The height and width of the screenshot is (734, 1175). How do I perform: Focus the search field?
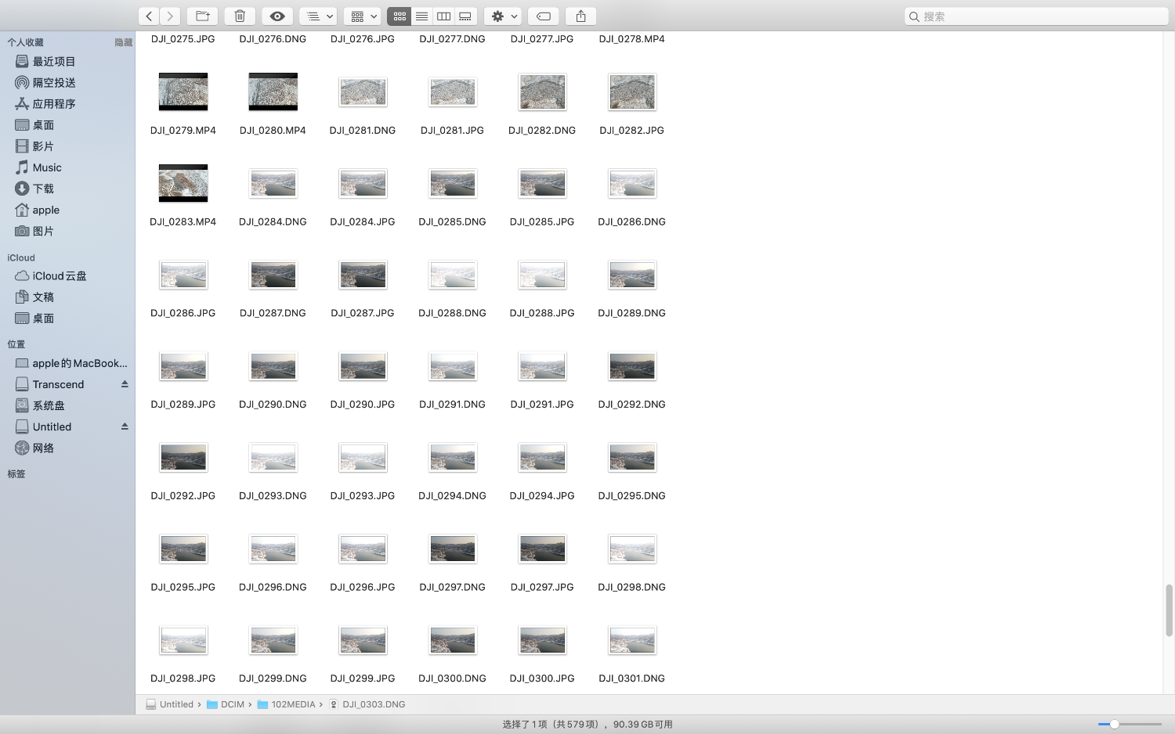1036,16
